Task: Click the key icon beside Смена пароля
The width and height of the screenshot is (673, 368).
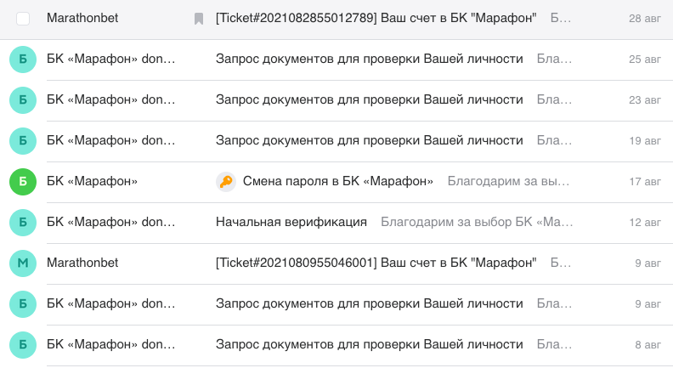Action: click(x=225, y=181)
